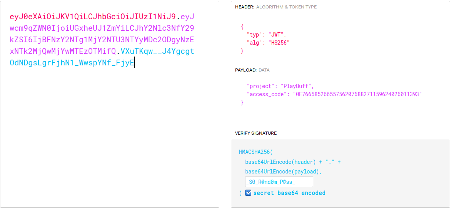Click the "alg": "HS256" line in header

(x=268, y=43)
